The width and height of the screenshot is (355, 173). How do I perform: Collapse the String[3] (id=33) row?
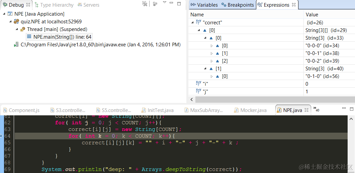click(205, 38)
